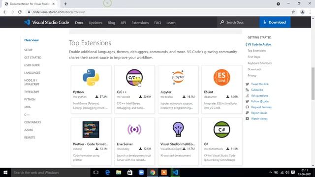The image size is (315, 177).
Task: Open Task View on taskbar
Action: [x=96, y=173]
